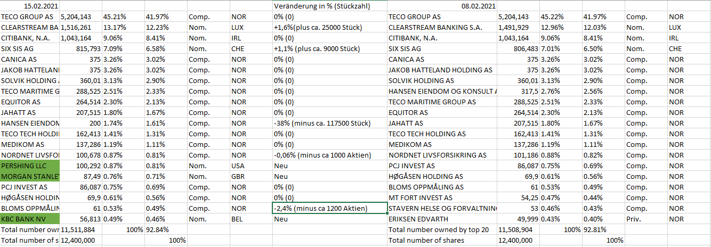
Task: Select the green KBC BANK NV cell
Action: tap(30, 219)
